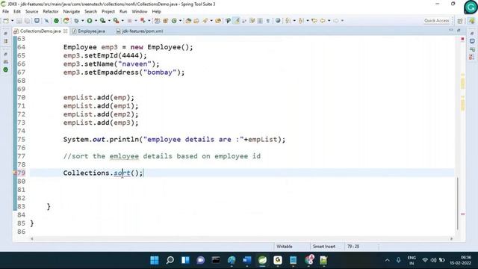Click the Back navigation arrow icon
Screen dimensions: 478x269
coord(323,21)
